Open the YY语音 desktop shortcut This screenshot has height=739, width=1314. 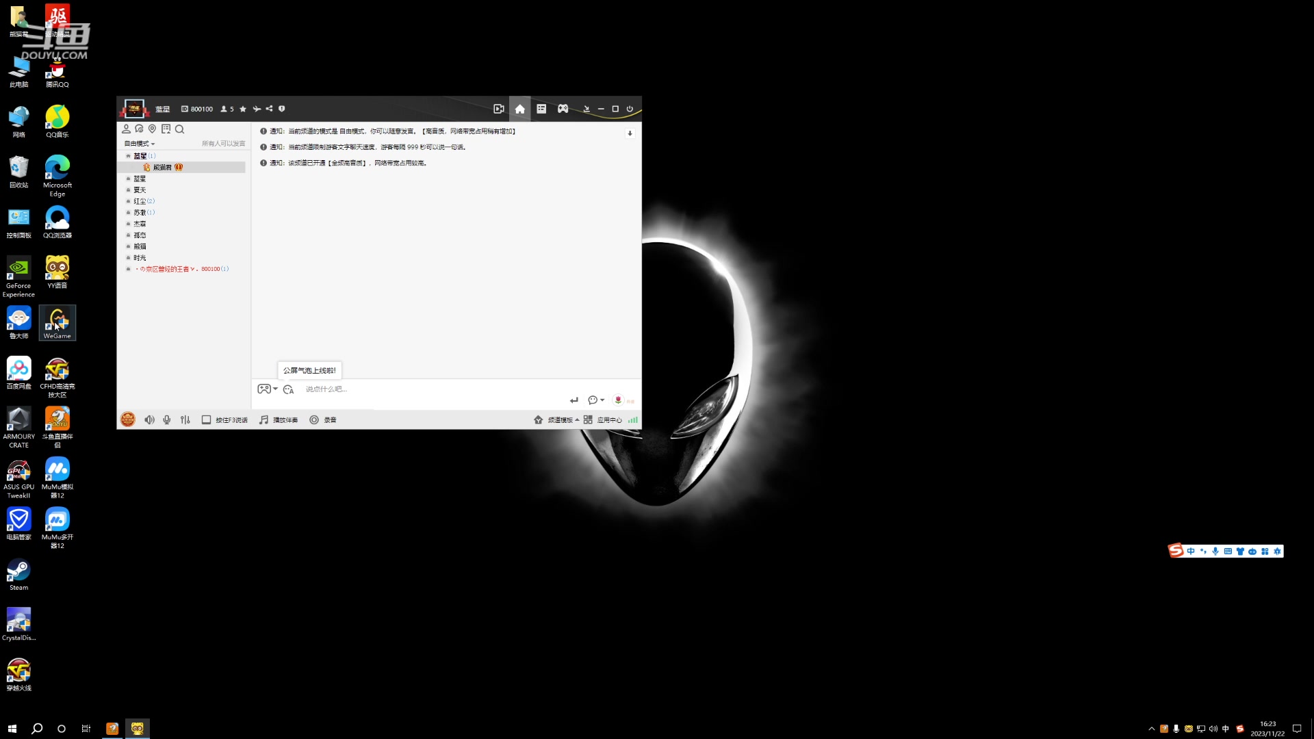[57, 272]
